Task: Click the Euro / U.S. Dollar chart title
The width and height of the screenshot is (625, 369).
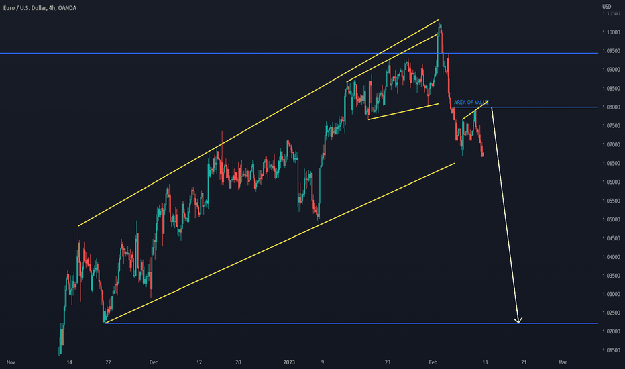Action: [40, 8]
